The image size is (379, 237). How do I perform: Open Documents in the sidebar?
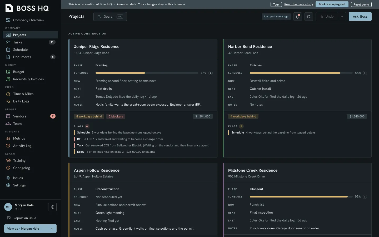click(x=30, y=57)
